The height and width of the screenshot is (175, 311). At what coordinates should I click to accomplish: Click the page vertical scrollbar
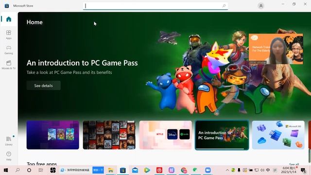309,156
